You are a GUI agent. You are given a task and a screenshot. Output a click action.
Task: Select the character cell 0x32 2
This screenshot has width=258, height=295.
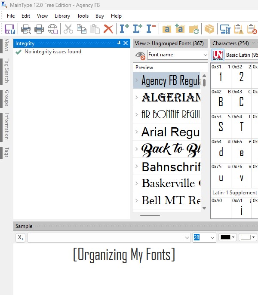pyautogui.click(x=241, y=76)
